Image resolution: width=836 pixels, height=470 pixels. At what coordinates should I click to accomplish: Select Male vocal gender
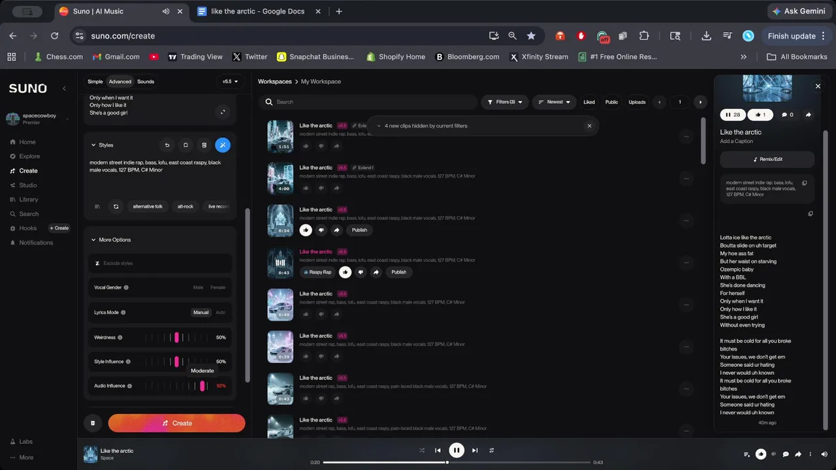(198, 287)
